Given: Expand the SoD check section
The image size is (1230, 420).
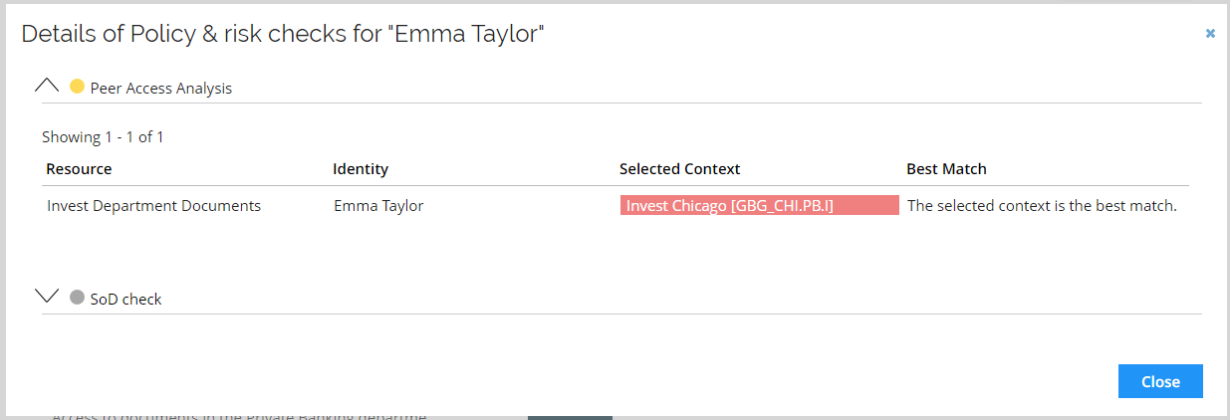Looking at the screenshot, I should (x=47, y=297).
